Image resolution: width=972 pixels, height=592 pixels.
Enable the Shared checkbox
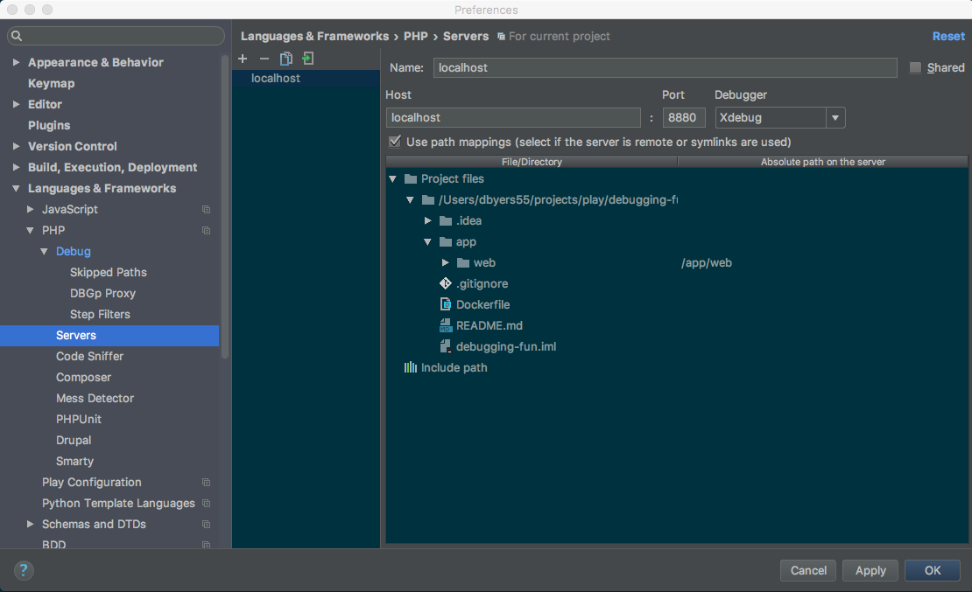(x=914, y=67)
